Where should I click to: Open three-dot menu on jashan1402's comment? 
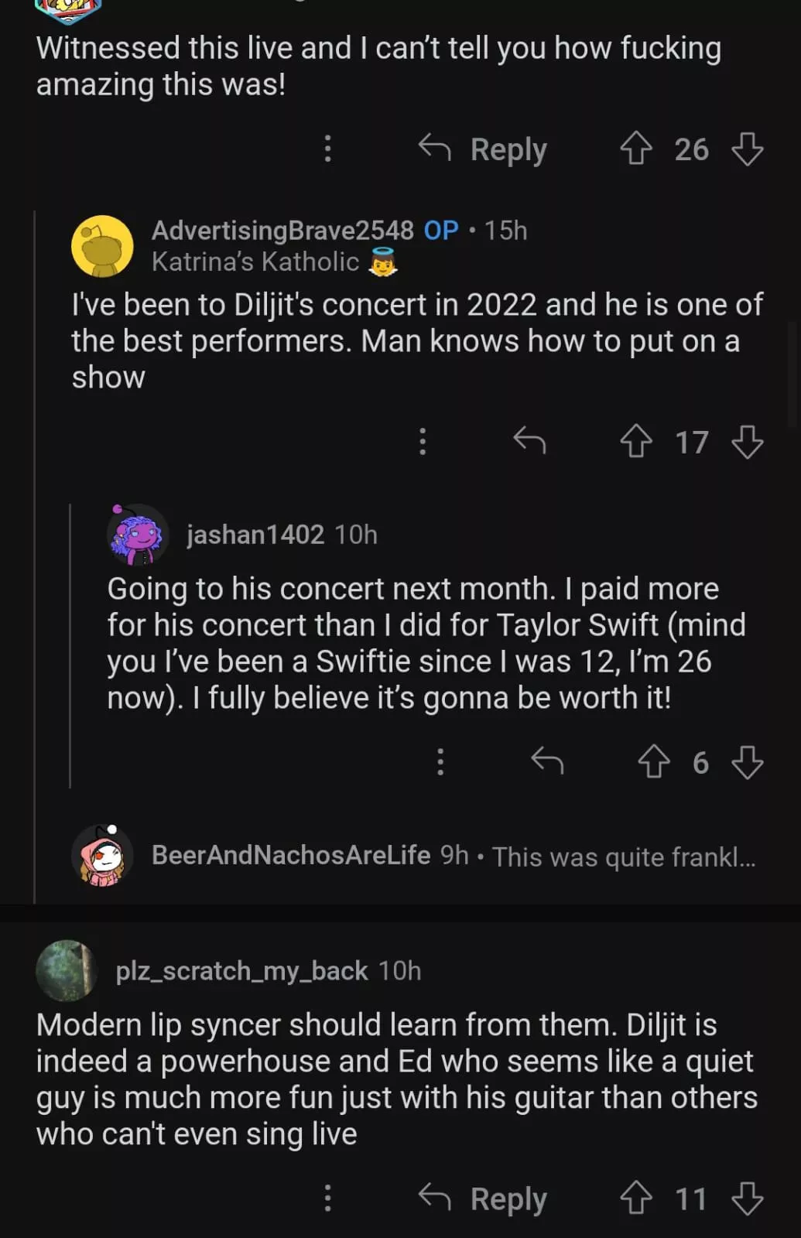coord(440,762)
